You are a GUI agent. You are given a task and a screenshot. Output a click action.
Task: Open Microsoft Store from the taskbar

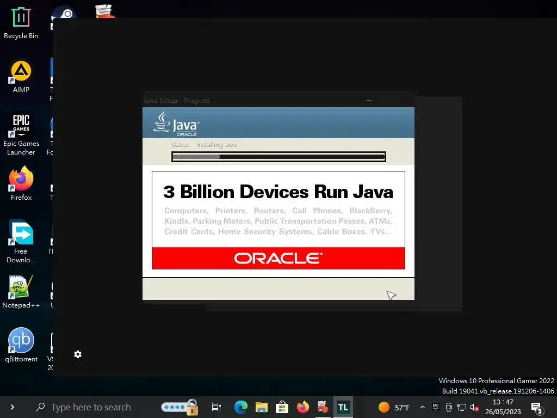pyautogui.click(x=282, y=407)
